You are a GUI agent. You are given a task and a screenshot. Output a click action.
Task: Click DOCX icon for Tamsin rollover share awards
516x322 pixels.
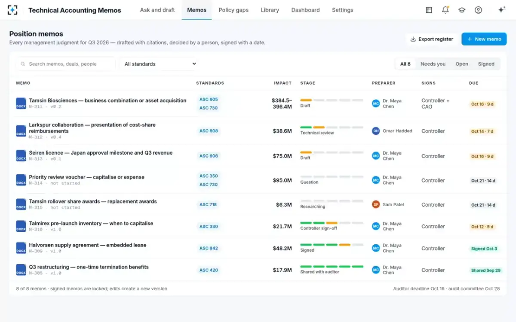tap(21, 204)
